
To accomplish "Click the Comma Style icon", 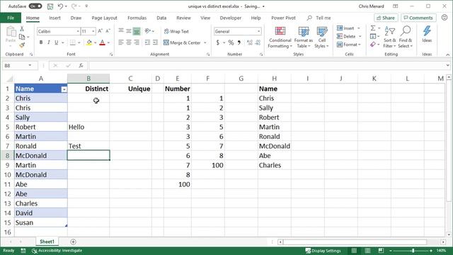I will (x=239, y=42).
